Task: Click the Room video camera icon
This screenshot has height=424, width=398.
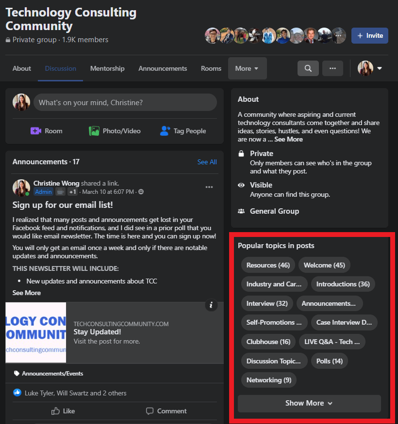Action: pos(36,131)
